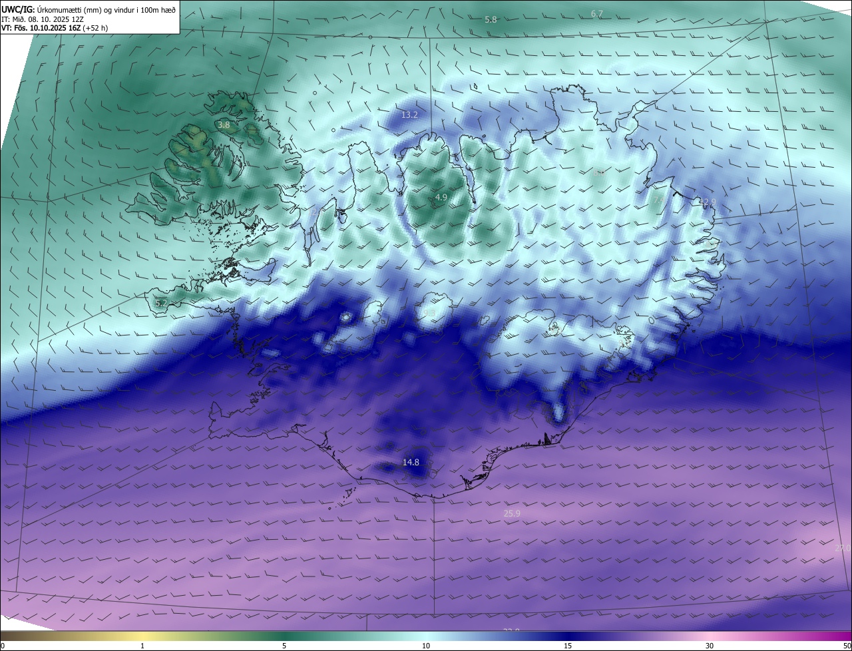Click the UWC/IG map title line
Image resolution: width=852 pixels, height=651 pixels.
(89, 9)
